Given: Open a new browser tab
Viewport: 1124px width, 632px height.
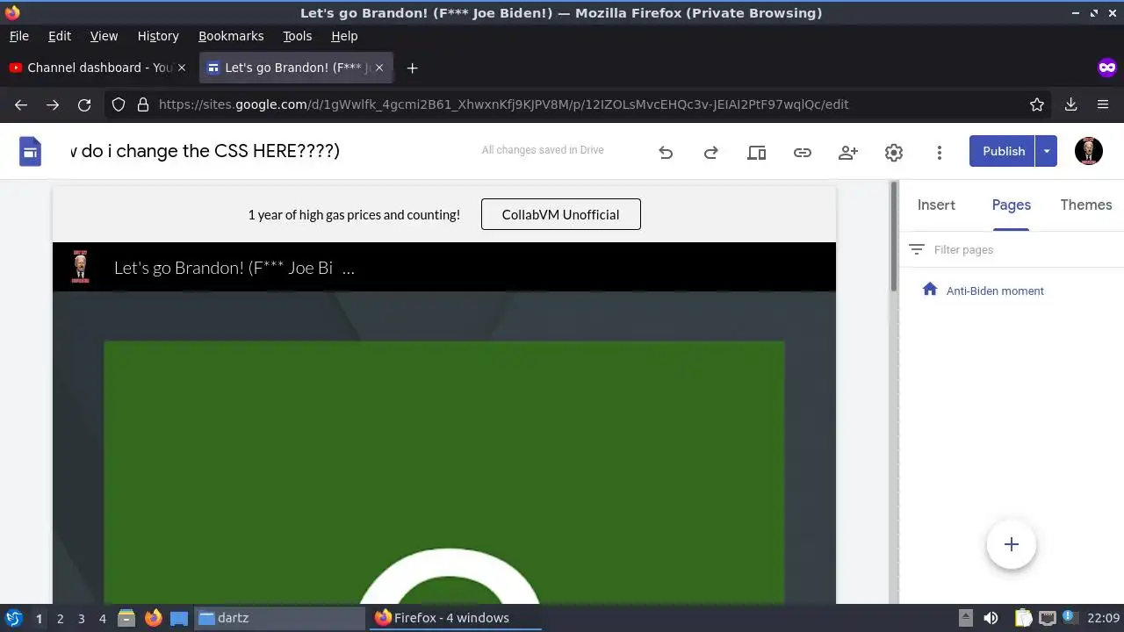Looking at the screenshot, I should 412,68.
